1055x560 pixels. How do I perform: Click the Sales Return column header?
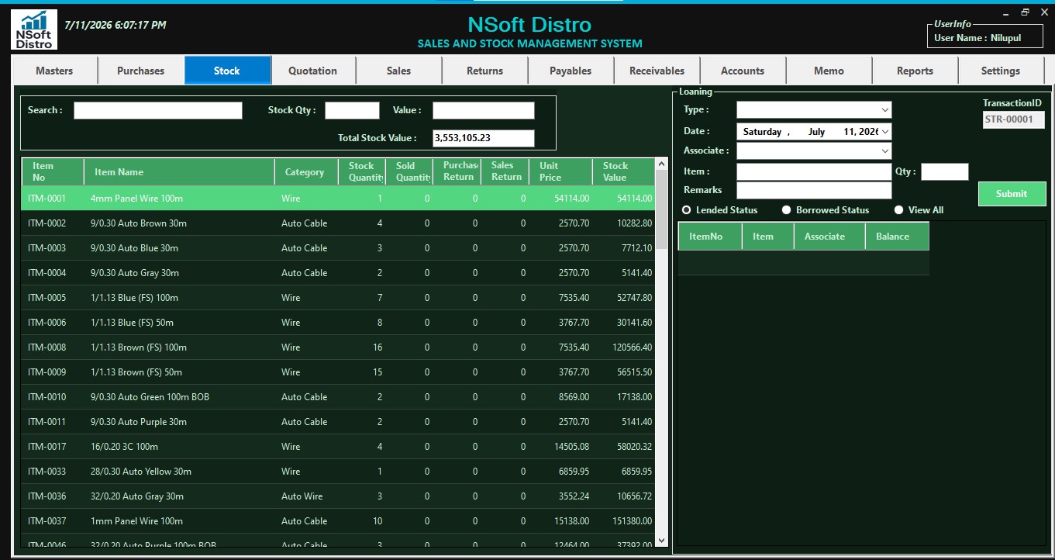point(505,171)
